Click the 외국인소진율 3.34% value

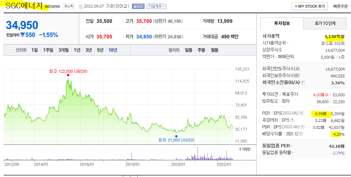coord(338,83)
